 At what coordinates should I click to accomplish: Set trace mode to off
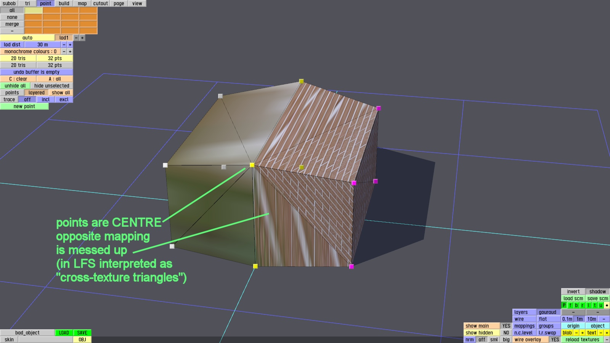coord(27,99)
